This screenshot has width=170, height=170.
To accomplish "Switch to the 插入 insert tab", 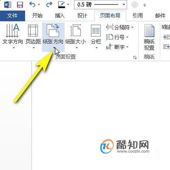I will point(60,16).
